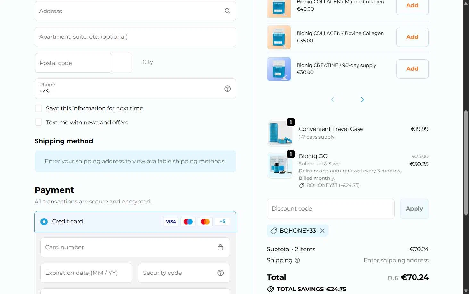Click the Payment heading
This screenshot has height=294, width=469.
click(54, 190)
